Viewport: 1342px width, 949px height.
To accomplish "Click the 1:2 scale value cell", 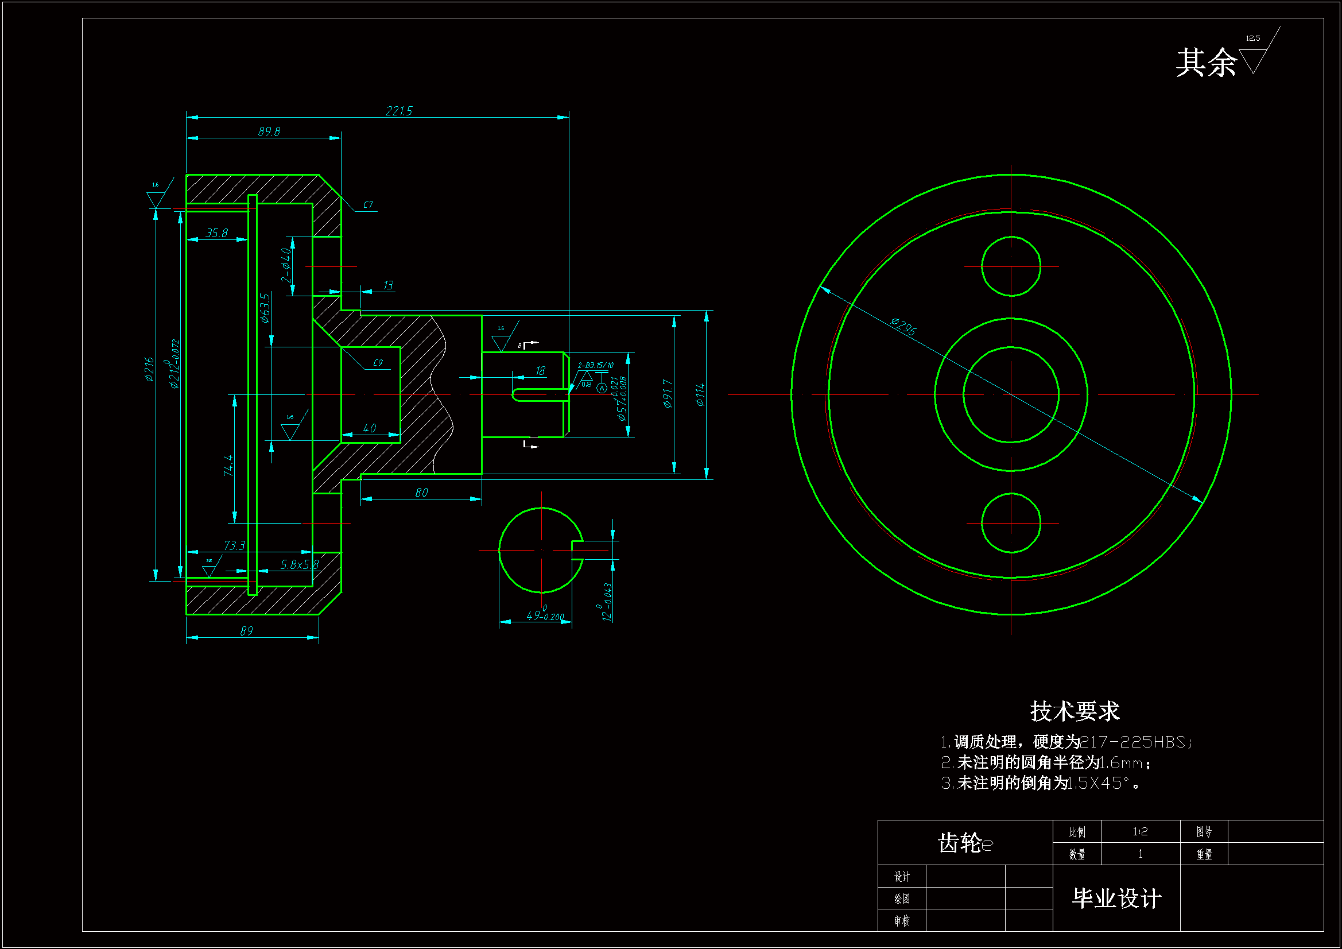I will tap(1140, 831).
